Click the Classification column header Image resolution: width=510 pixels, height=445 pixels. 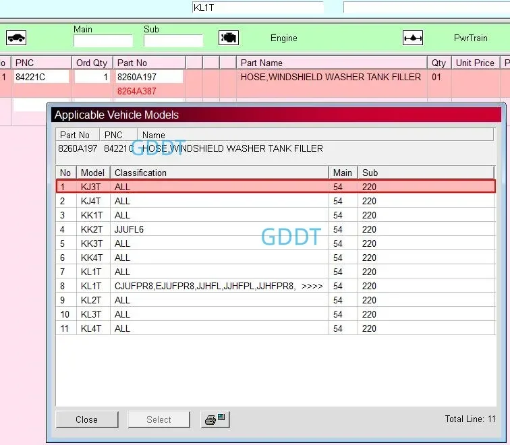coord(219,173)
